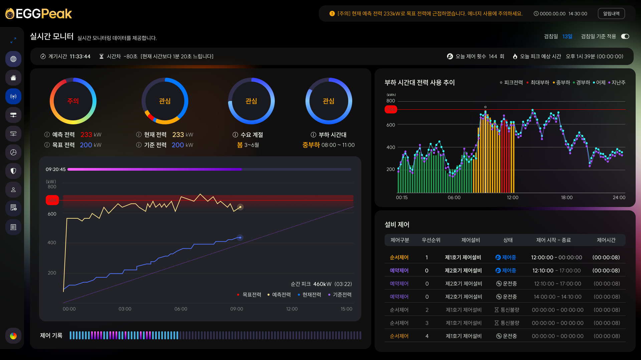Select the realtime monitor signal icon
The width and height of the screenshot is (641, 360).
pos(13,96)
